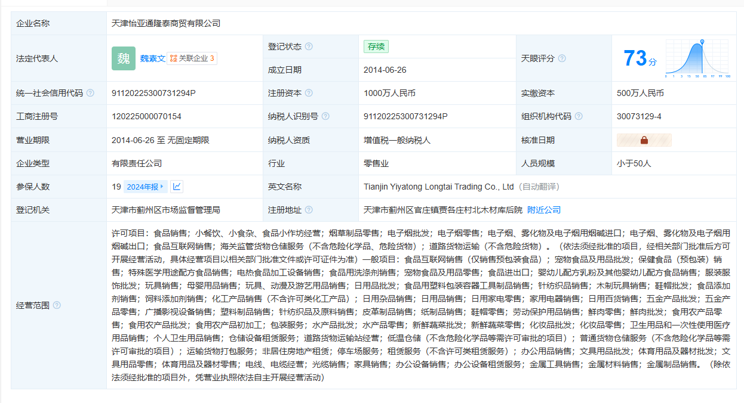
Task: Click business term 2014-06-26 至 无固定期限
Action: (x=161, y=140)
